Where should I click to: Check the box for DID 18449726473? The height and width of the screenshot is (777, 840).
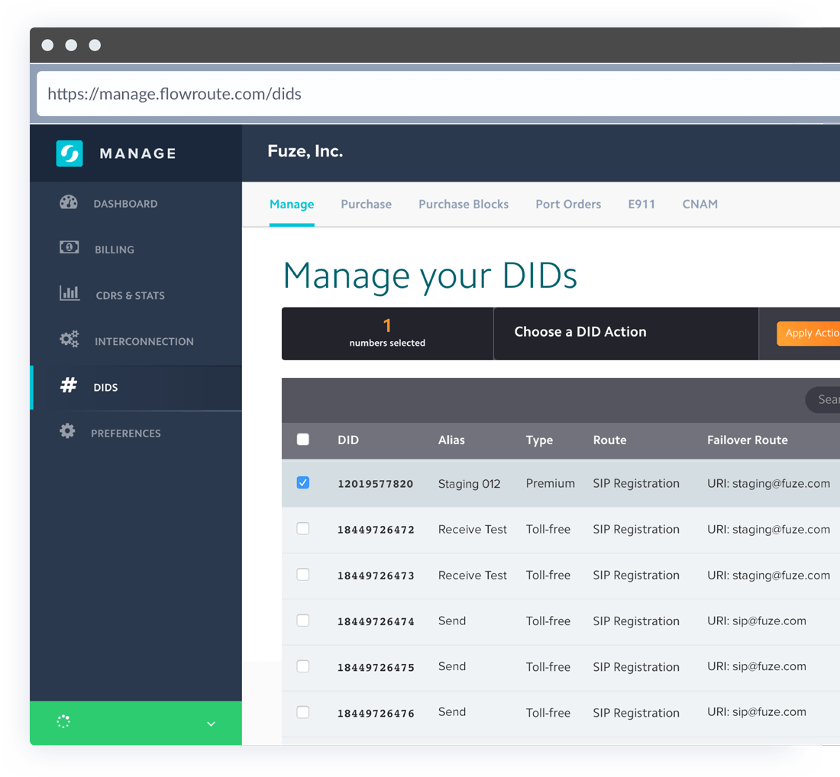tap(303, 575)
